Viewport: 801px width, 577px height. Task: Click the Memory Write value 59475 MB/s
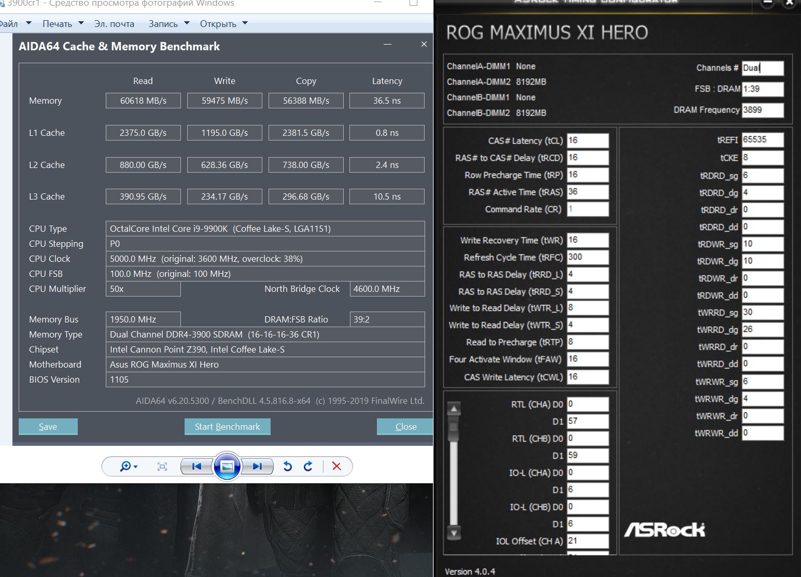click(224, 101)
